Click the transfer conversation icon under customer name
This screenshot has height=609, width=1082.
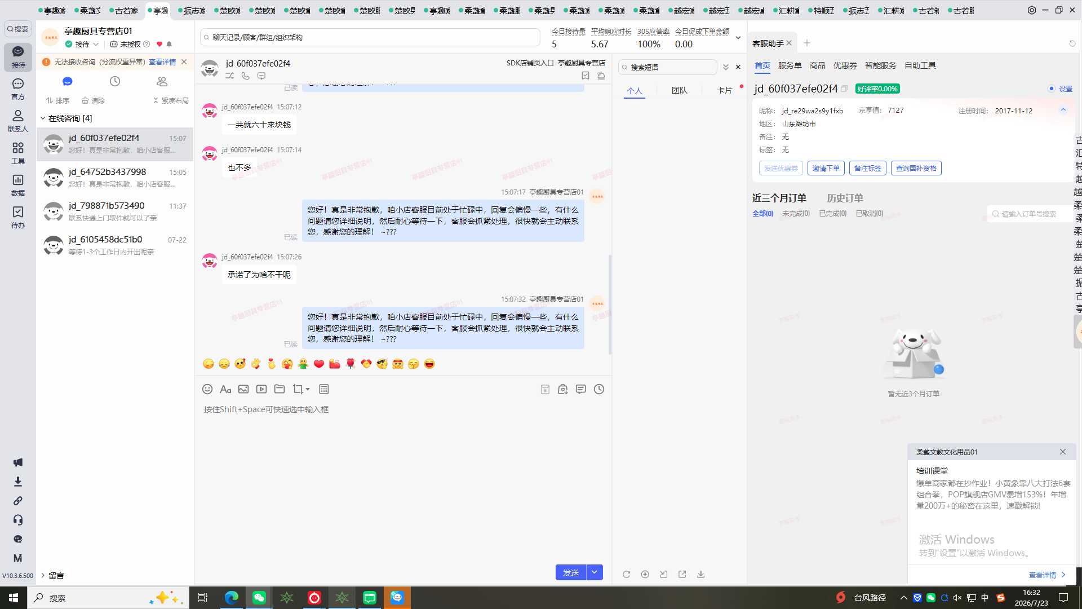tap(230, 76)
